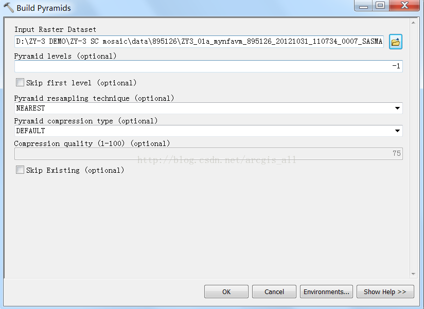This screenshot has height=309, width=424.
Task: Minimize the Build Pyramids window
Action: (x=363, y=6)
